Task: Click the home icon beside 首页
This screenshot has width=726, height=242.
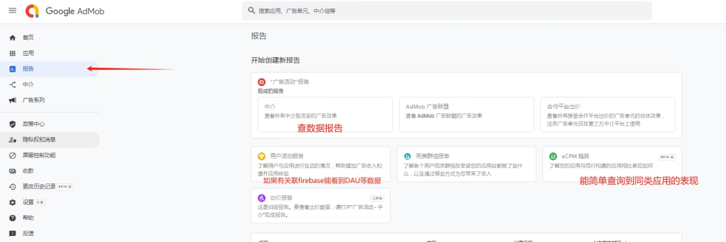Action: click(13, 38)
